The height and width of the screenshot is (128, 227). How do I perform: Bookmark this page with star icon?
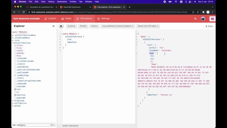click(198, 12)
